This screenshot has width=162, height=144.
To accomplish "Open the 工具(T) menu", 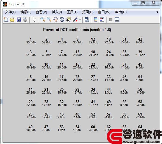I will 72,12.
